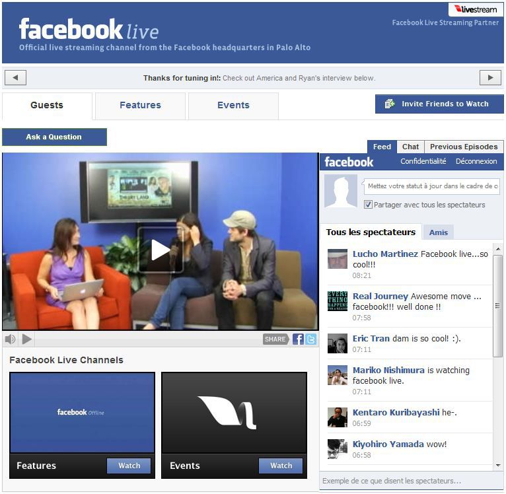This screenshot has width=506, height=494.
Task: Click 'Facebook Live Channels' heading
Action: pos(66,360)
